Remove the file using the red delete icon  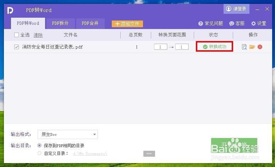pos(260,47)
